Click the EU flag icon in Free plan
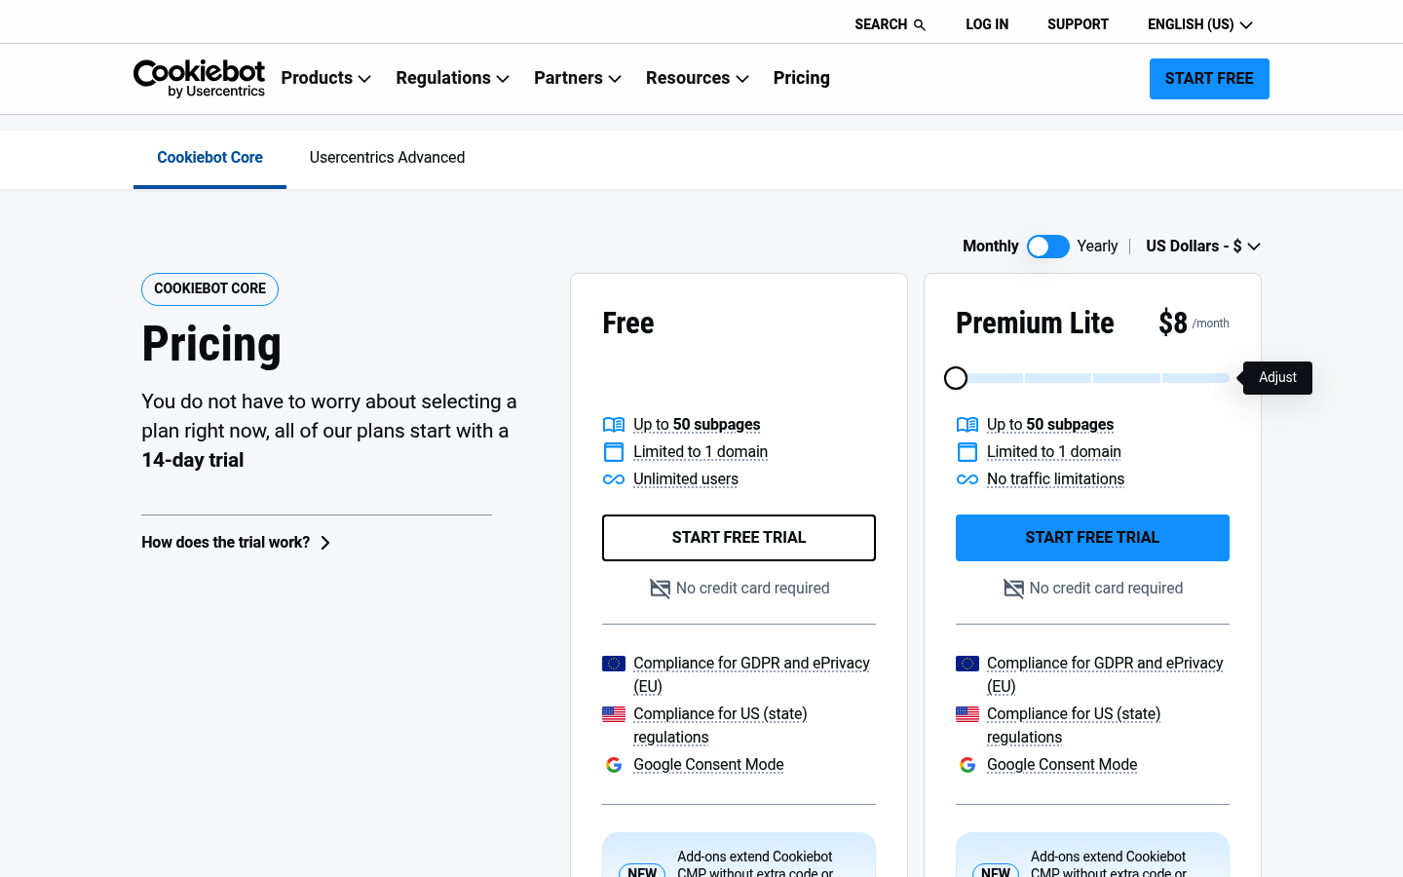 (x=614, y=664)
